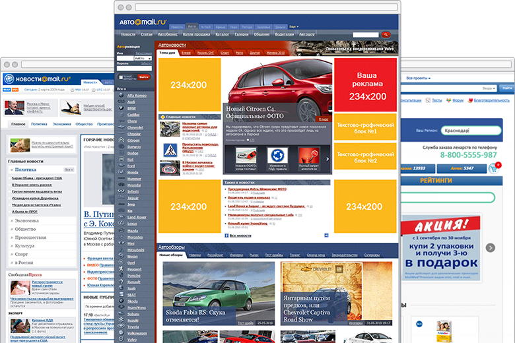Click the 'Текстово-графический блок №1' banner
This screenshot has width=515, height=343.
[x=365, y=127]
